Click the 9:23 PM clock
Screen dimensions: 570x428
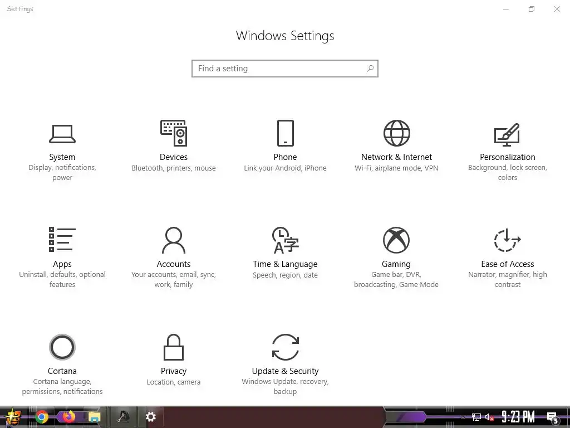click(518, 417)
